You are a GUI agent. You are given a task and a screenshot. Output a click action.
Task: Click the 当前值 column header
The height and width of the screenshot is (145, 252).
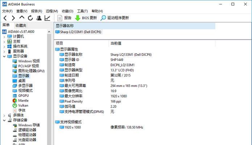click(x=162, y=43)
